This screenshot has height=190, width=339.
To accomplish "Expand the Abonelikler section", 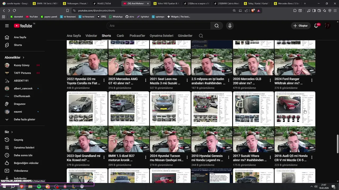I will click(x=14, y=57).
